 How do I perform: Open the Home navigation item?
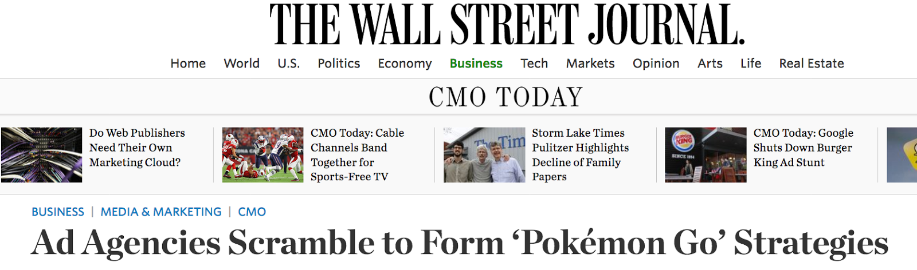click(188, 63)
